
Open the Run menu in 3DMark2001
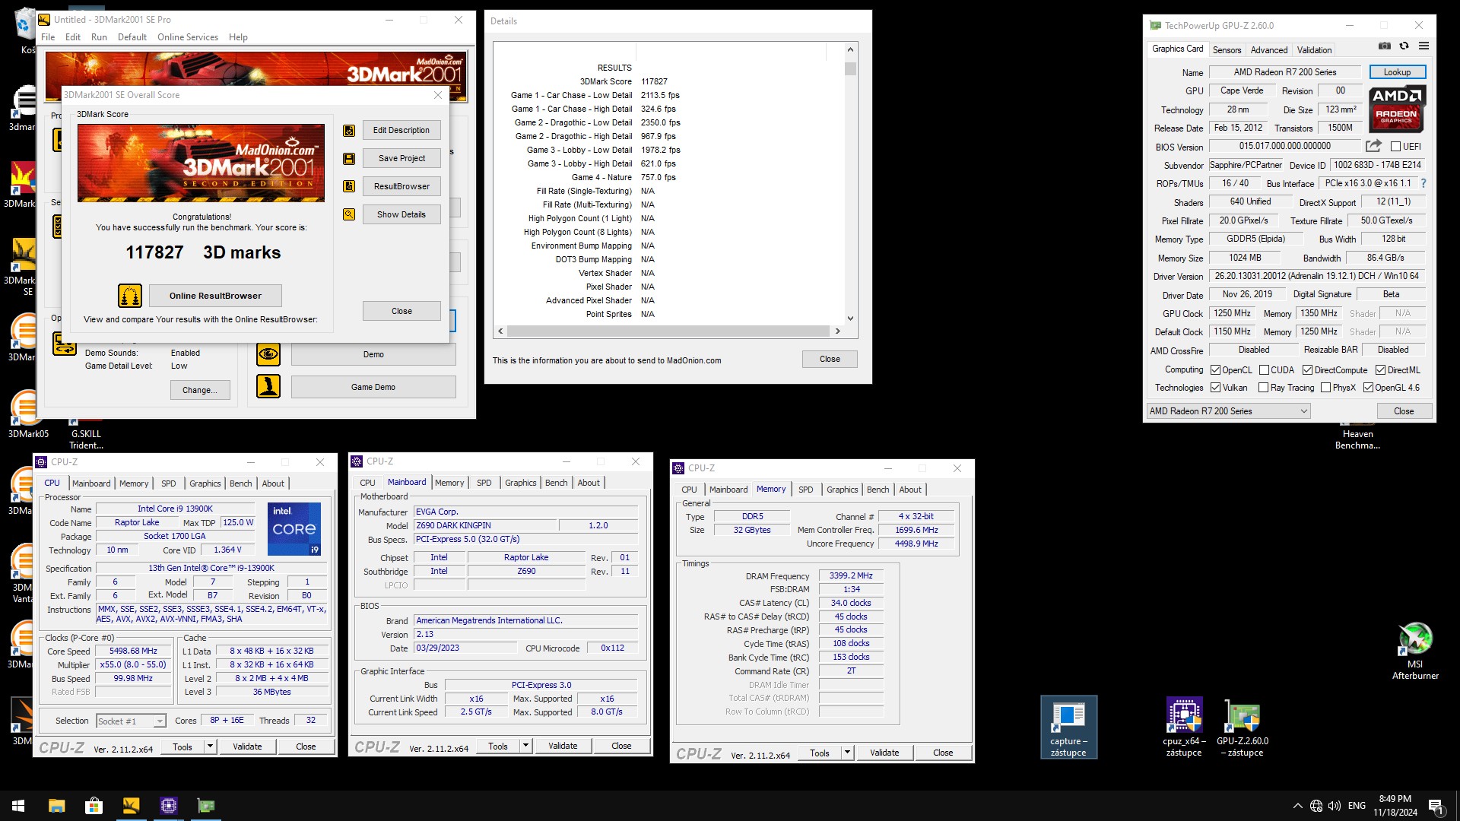pyautogui.click(x=99, y=37)
